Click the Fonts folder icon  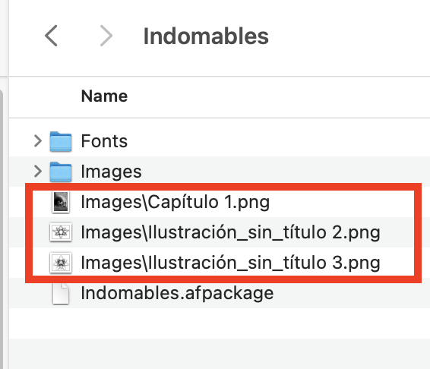coord(61,141)
